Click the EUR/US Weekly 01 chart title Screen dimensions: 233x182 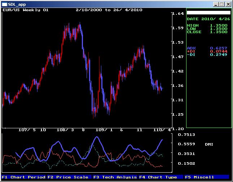pos(26,10)
